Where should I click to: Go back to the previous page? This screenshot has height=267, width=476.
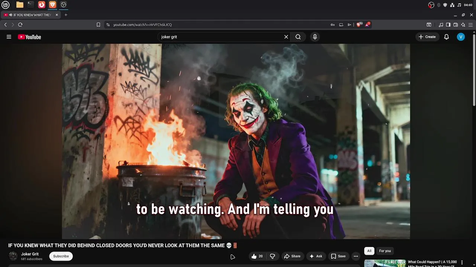point(5,24)
